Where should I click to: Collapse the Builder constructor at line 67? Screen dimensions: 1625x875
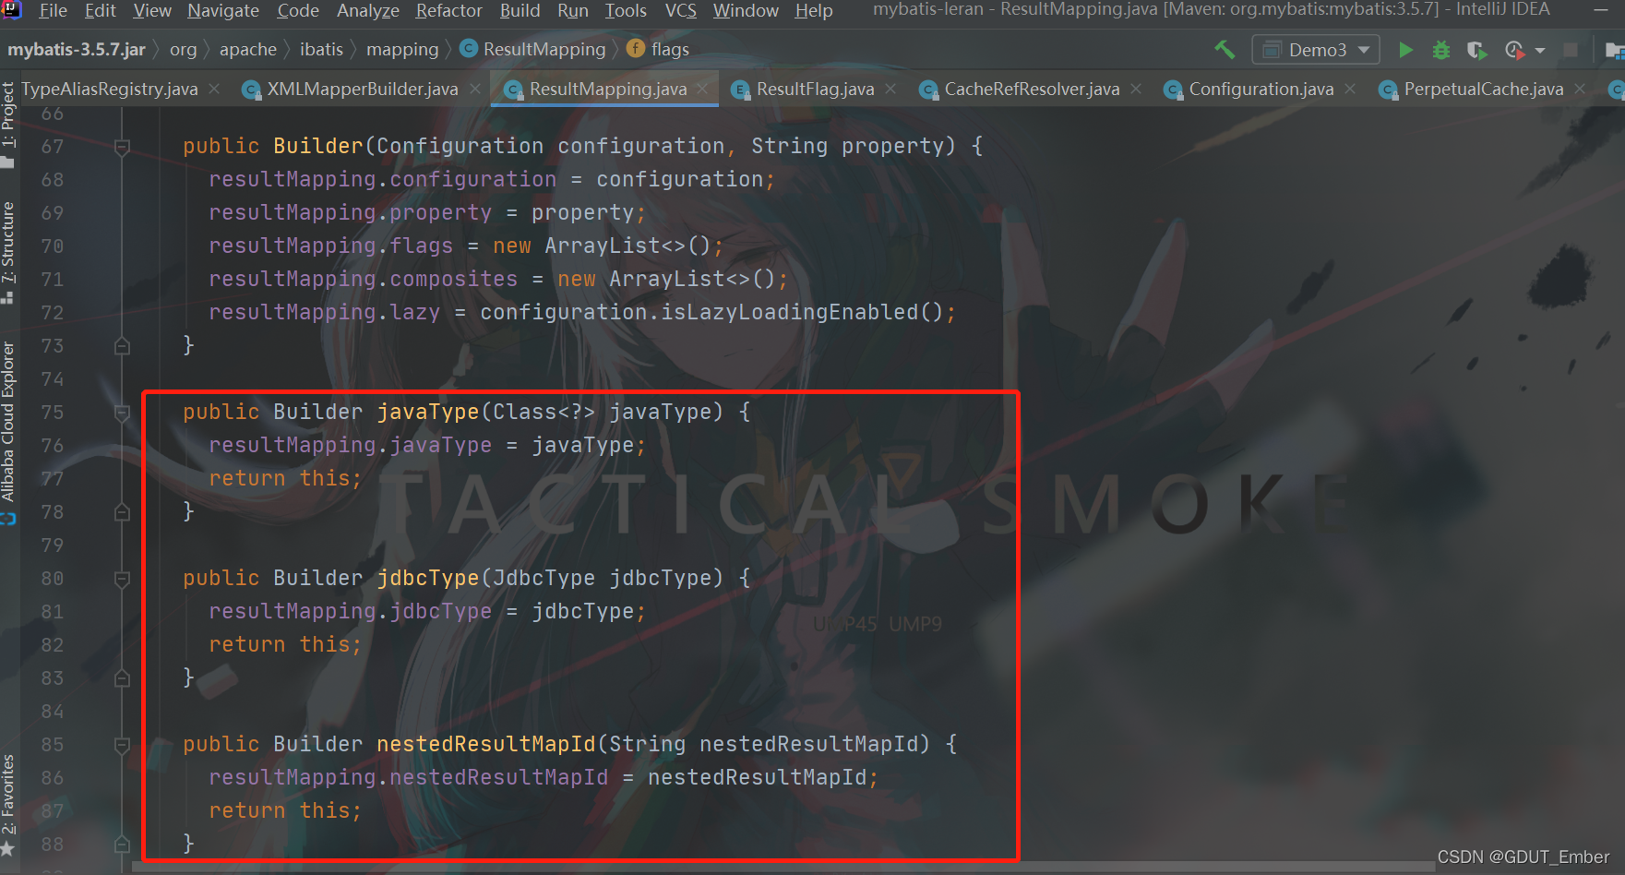[122, 147]
